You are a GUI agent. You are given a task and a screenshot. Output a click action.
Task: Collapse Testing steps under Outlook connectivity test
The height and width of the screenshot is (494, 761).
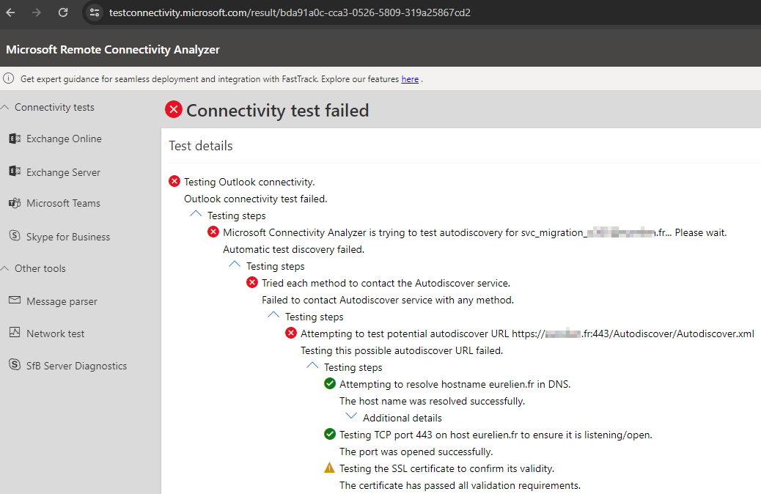coord(196,215)
